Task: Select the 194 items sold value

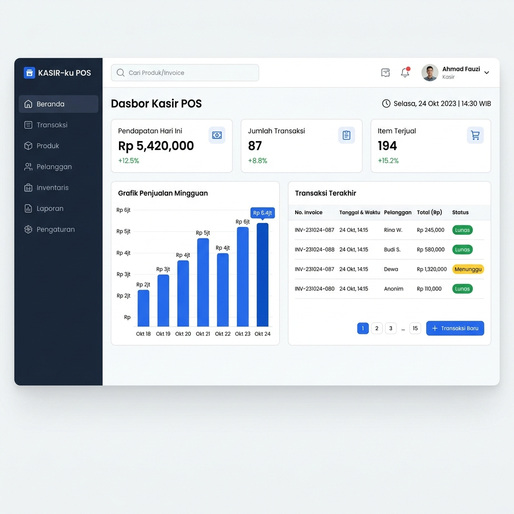Action: 388,146
